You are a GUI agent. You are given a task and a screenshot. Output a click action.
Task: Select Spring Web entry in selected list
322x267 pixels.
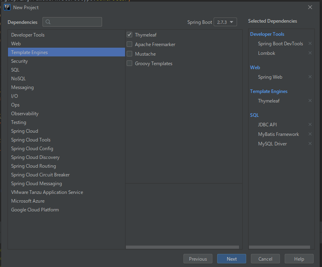click(270, 77)
